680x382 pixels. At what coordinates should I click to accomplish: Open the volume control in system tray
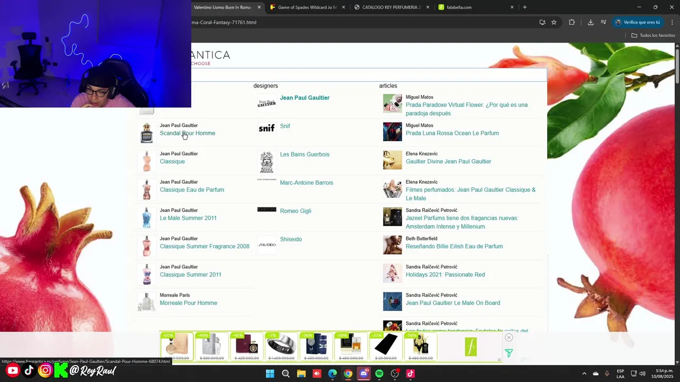pos(642,374)
